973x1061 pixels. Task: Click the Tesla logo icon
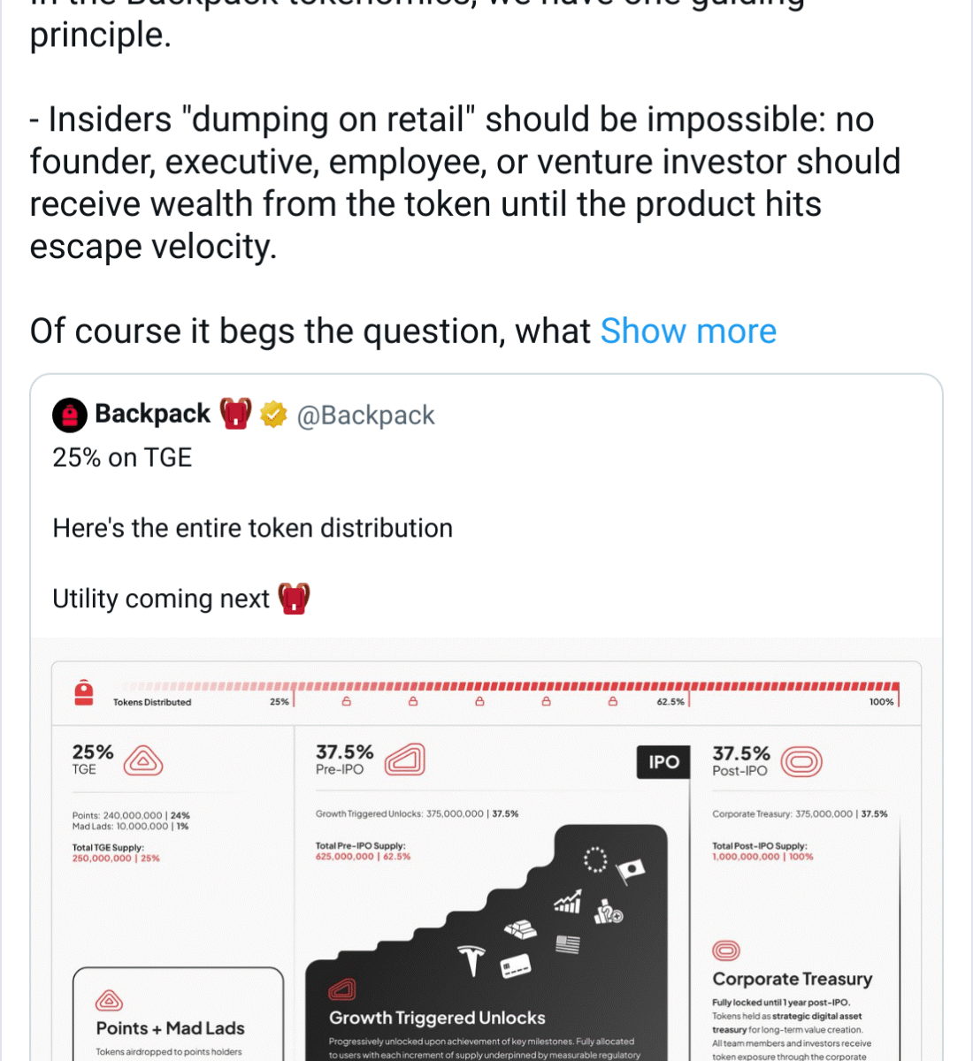[x=472, y=960]
